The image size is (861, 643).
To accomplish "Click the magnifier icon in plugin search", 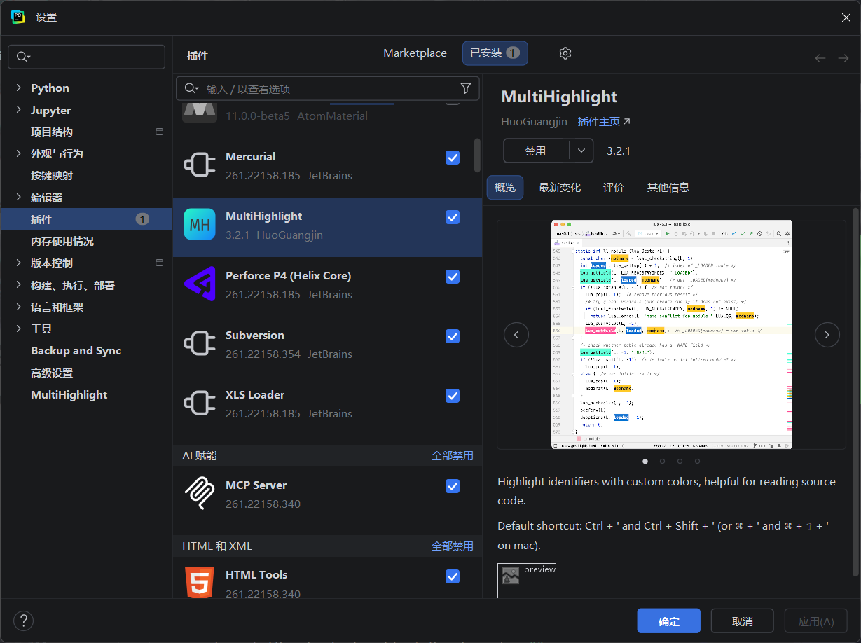I will 191,88.
